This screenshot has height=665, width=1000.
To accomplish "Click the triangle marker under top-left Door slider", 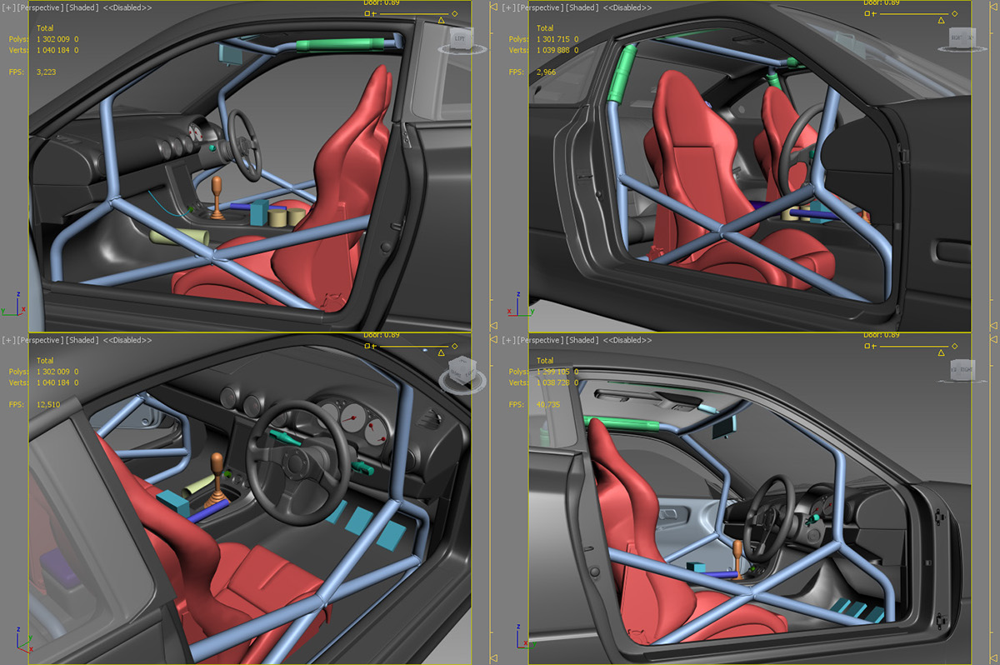I will point(441,21).
